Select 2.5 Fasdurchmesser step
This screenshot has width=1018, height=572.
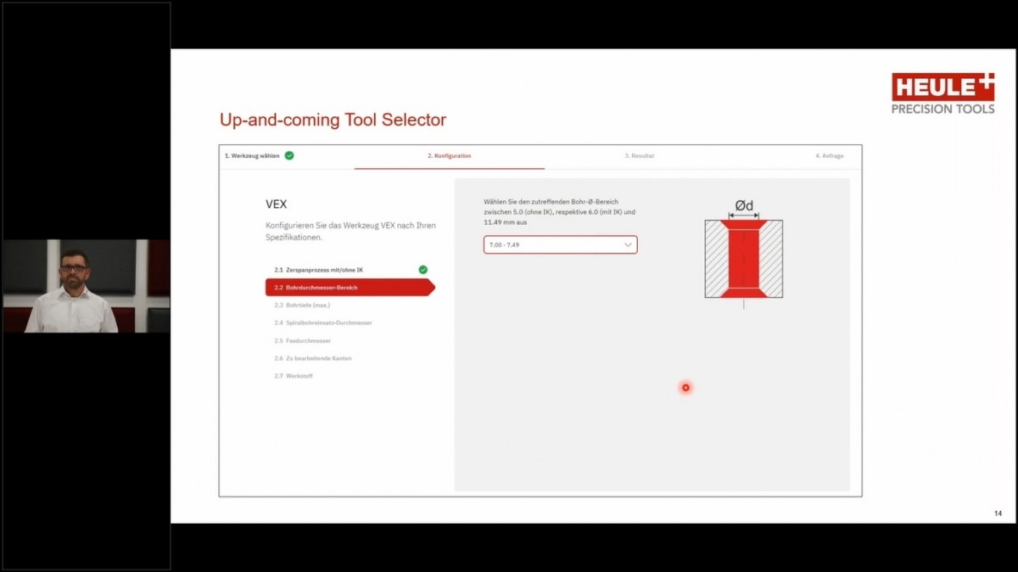point(302,340)
